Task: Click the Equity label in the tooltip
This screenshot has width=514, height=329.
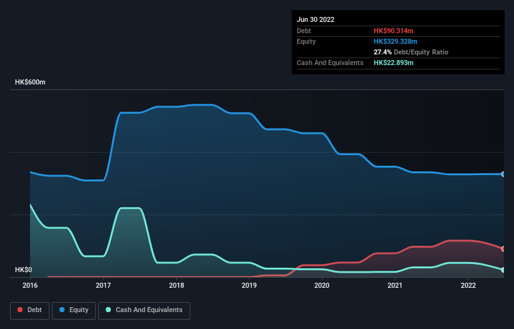Action: point(306,41)
